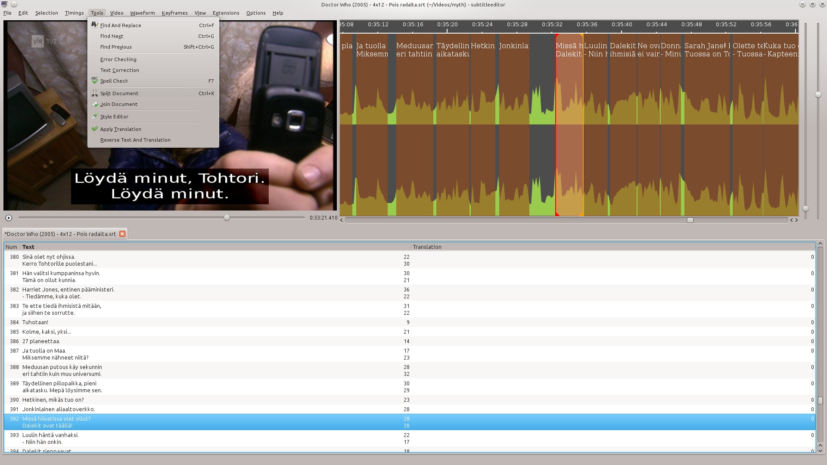Click the window pin button in title bar

[14, 4]
